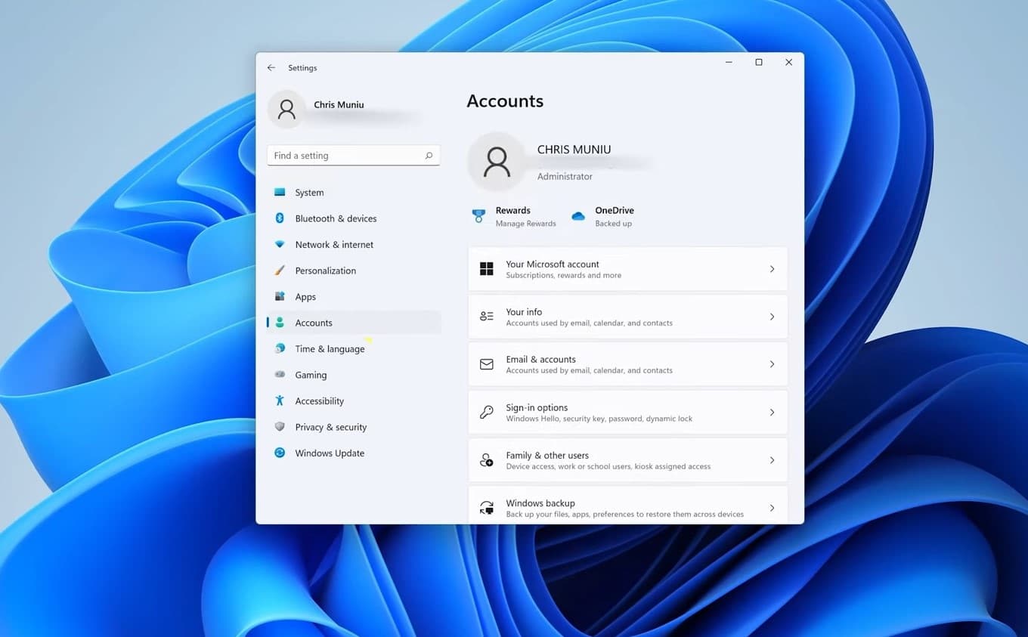The image size is (1028, 637).
Task: Open Manage Rewards
Action: (x=526, y=224)
